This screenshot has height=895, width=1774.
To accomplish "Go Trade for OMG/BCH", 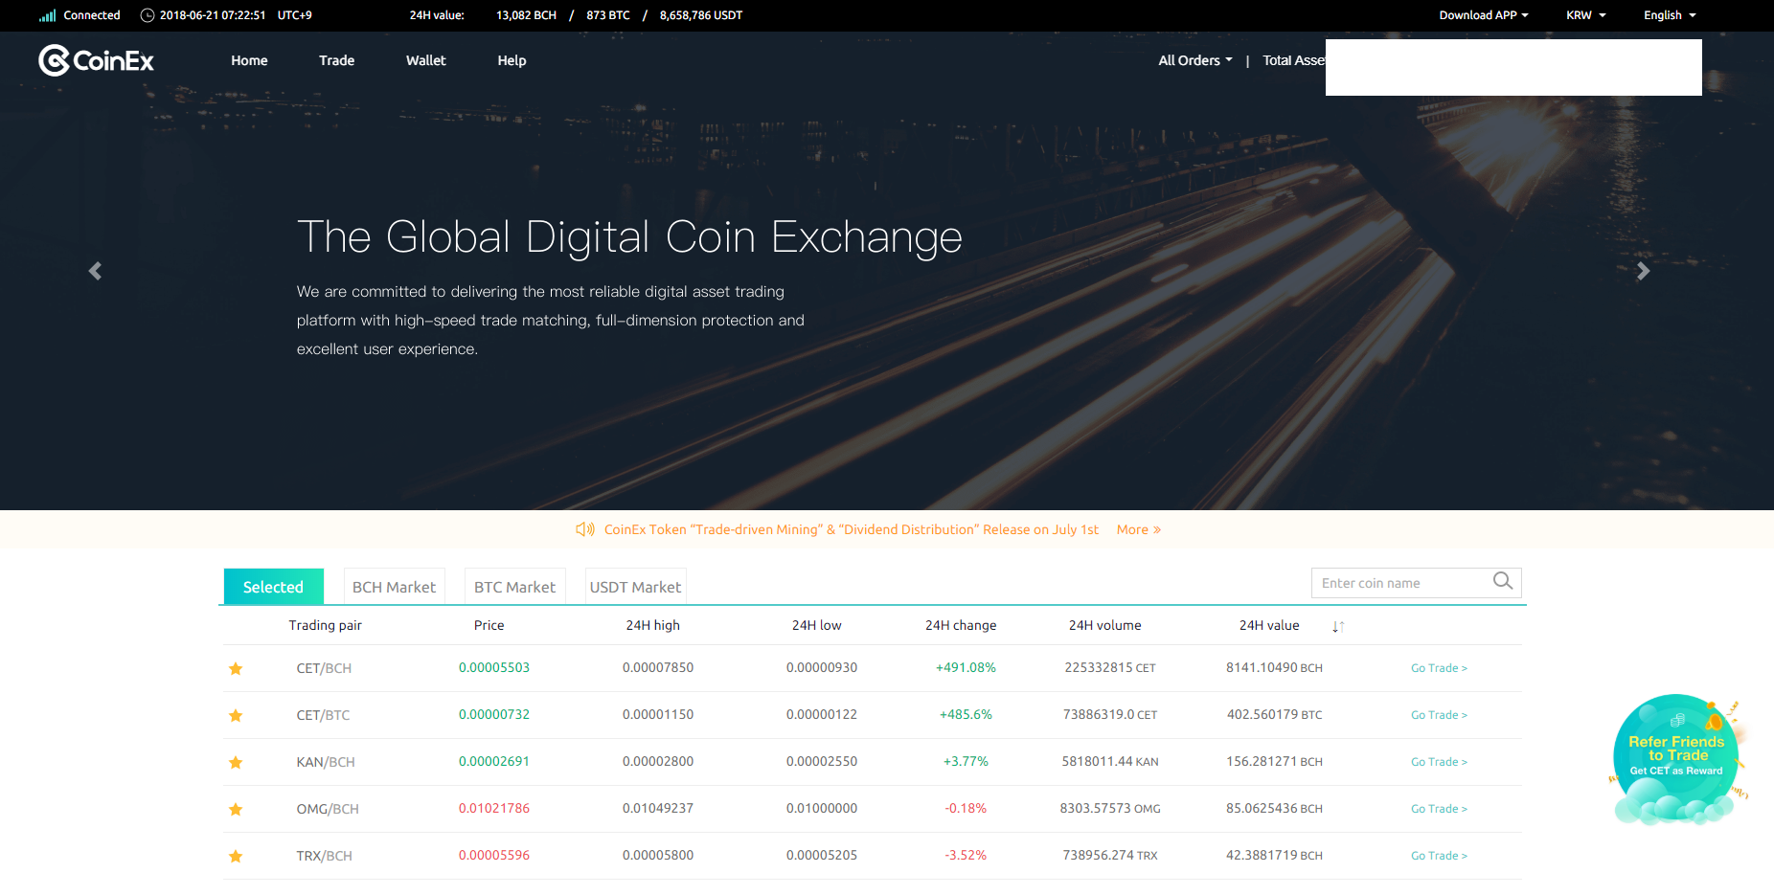I will pyautogui.click(x=1439, y=809).
